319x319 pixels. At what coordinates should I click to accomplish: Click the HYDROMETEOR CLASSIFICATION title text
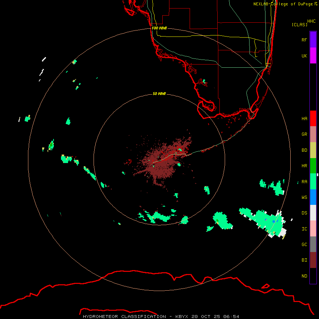124,317
